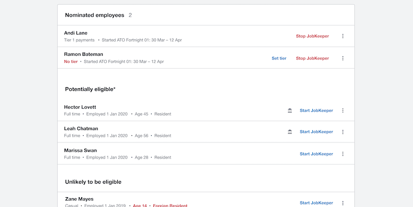The image size is (413, 207).
Task: Click Zane Mayes Foreign Resident warning
Action: point(170,205)
